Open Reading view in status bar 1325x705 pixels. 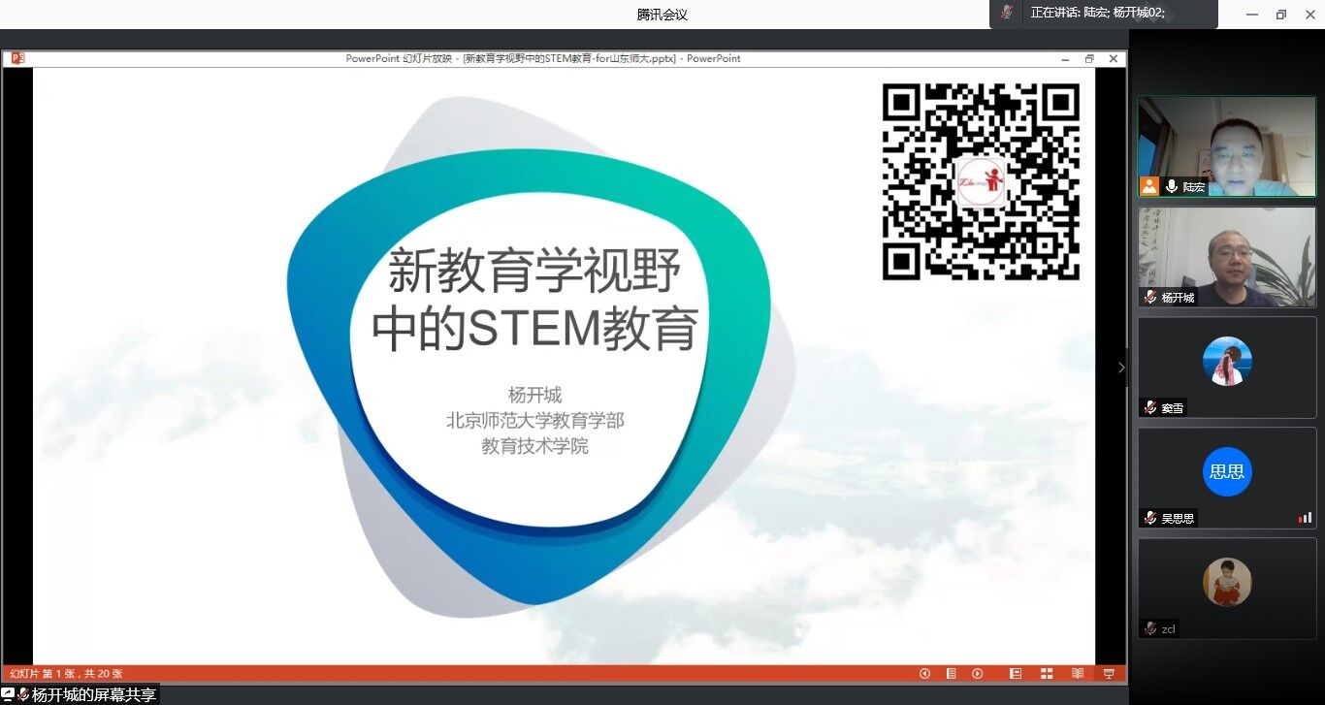(x=1077, y=674)
